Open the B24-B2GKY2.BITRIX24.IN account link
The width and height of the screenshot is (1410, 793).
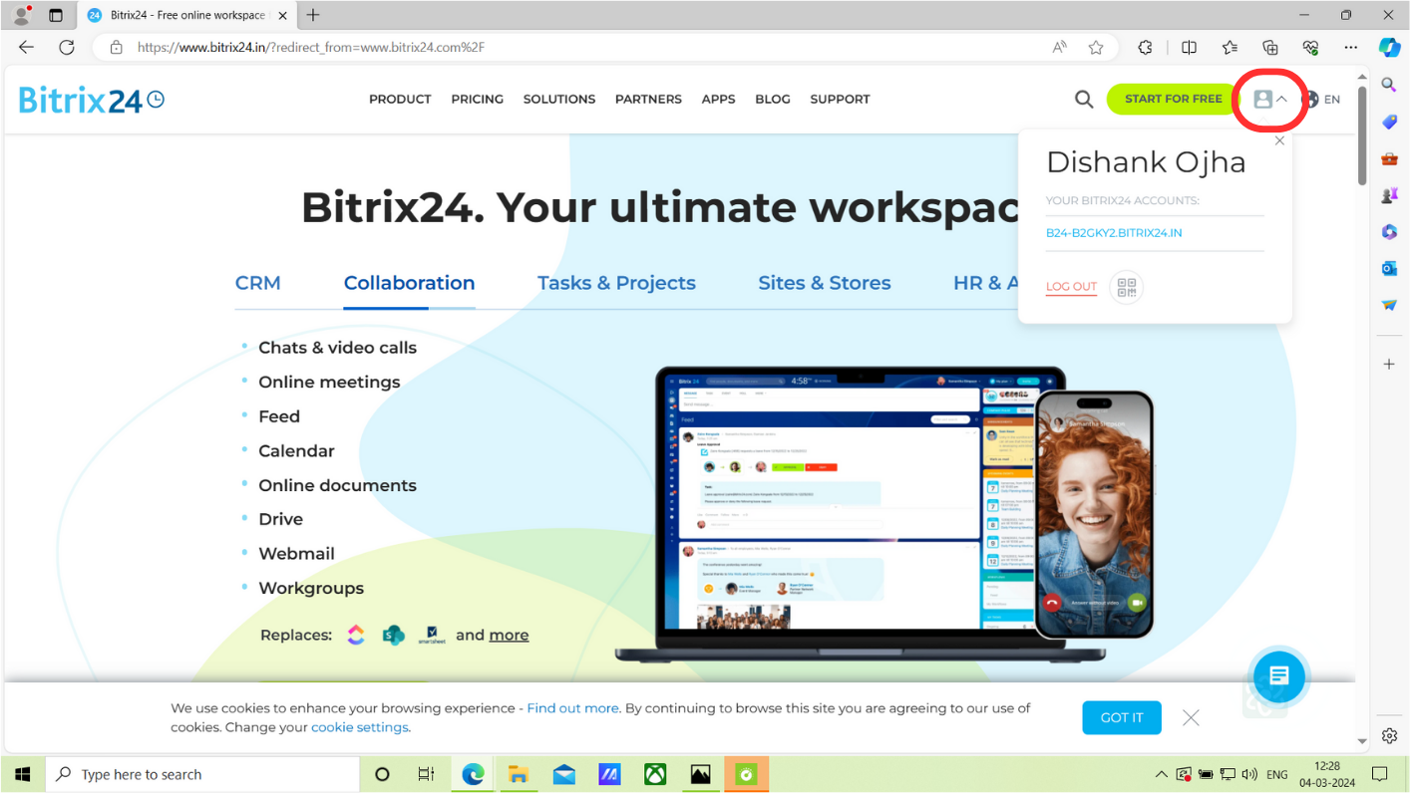(1114, 233)
